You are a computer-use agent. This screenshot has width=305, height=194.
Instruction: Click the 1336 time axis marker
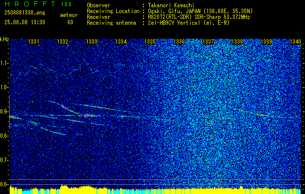(x=179, y=41)
